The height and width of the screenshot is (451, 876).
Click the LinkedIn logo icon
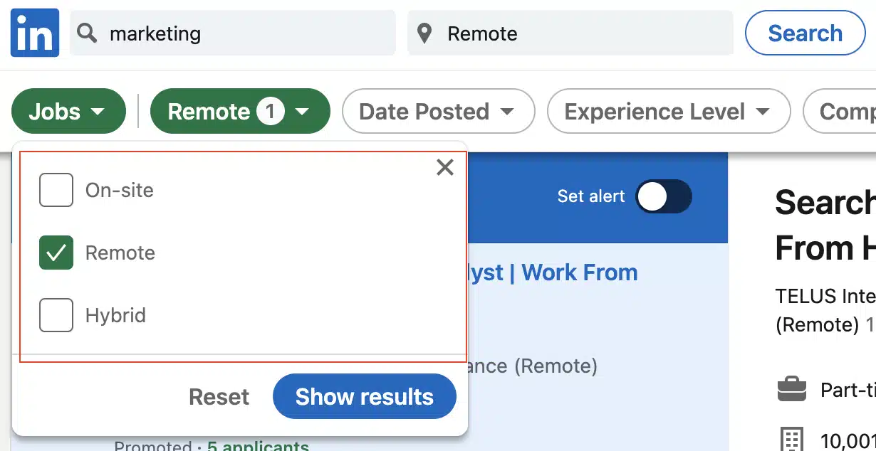coord(34,33)
